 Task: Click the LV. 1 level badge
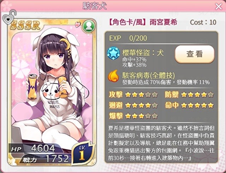[x=82, y=153]
